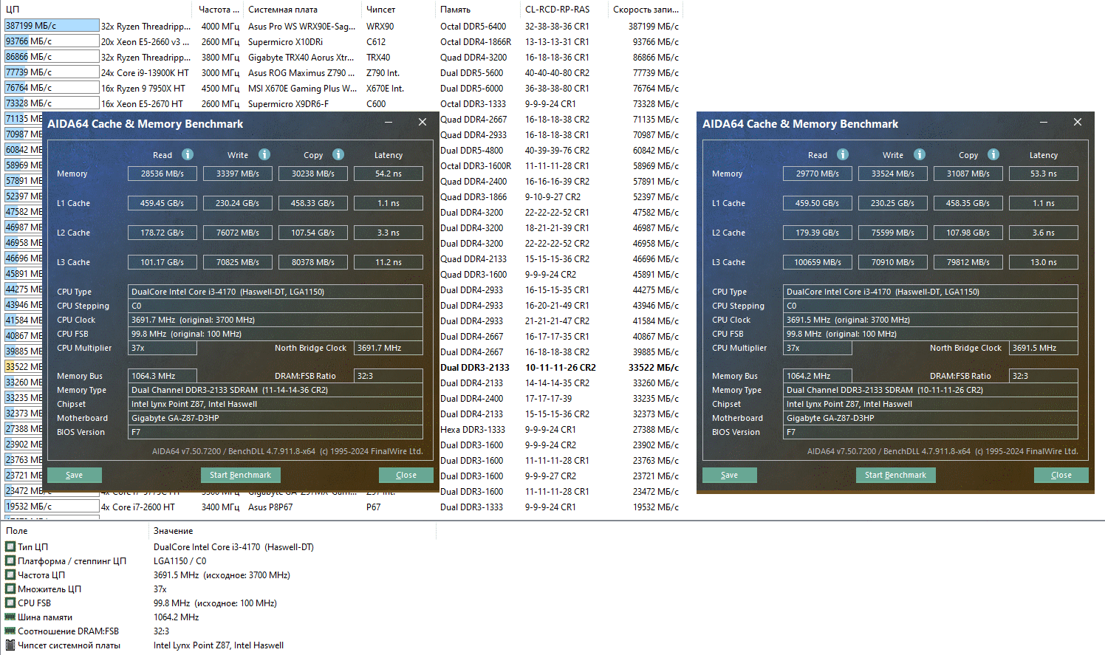Select the bold Dual DDR3-2133 memory entry
Viewport: 1105px width, 655px height.
pyautogui.click(x=475, y=367)
